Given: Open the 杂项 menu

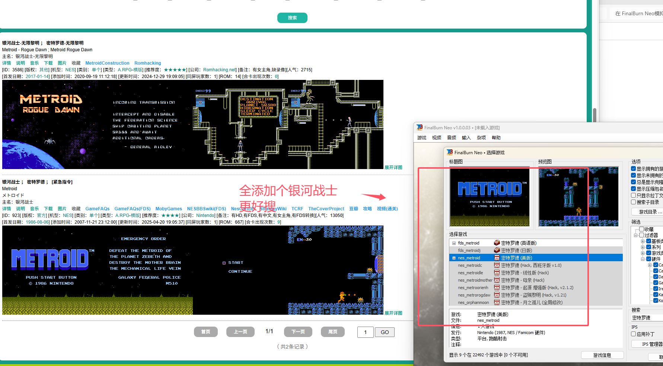Looking at the screenshot, I should click(x=481, y=138).
